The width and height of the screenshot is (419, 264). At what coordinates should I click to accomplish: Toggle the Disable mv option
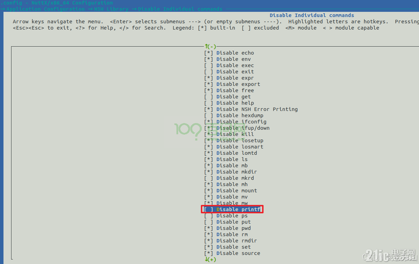pyautogui.click(x=226, y=197)
